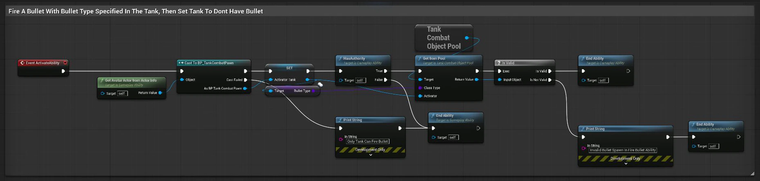Screen dimensions: 760x181
Task: Click the comment box resize handle corner
Action: pos(753,174)
